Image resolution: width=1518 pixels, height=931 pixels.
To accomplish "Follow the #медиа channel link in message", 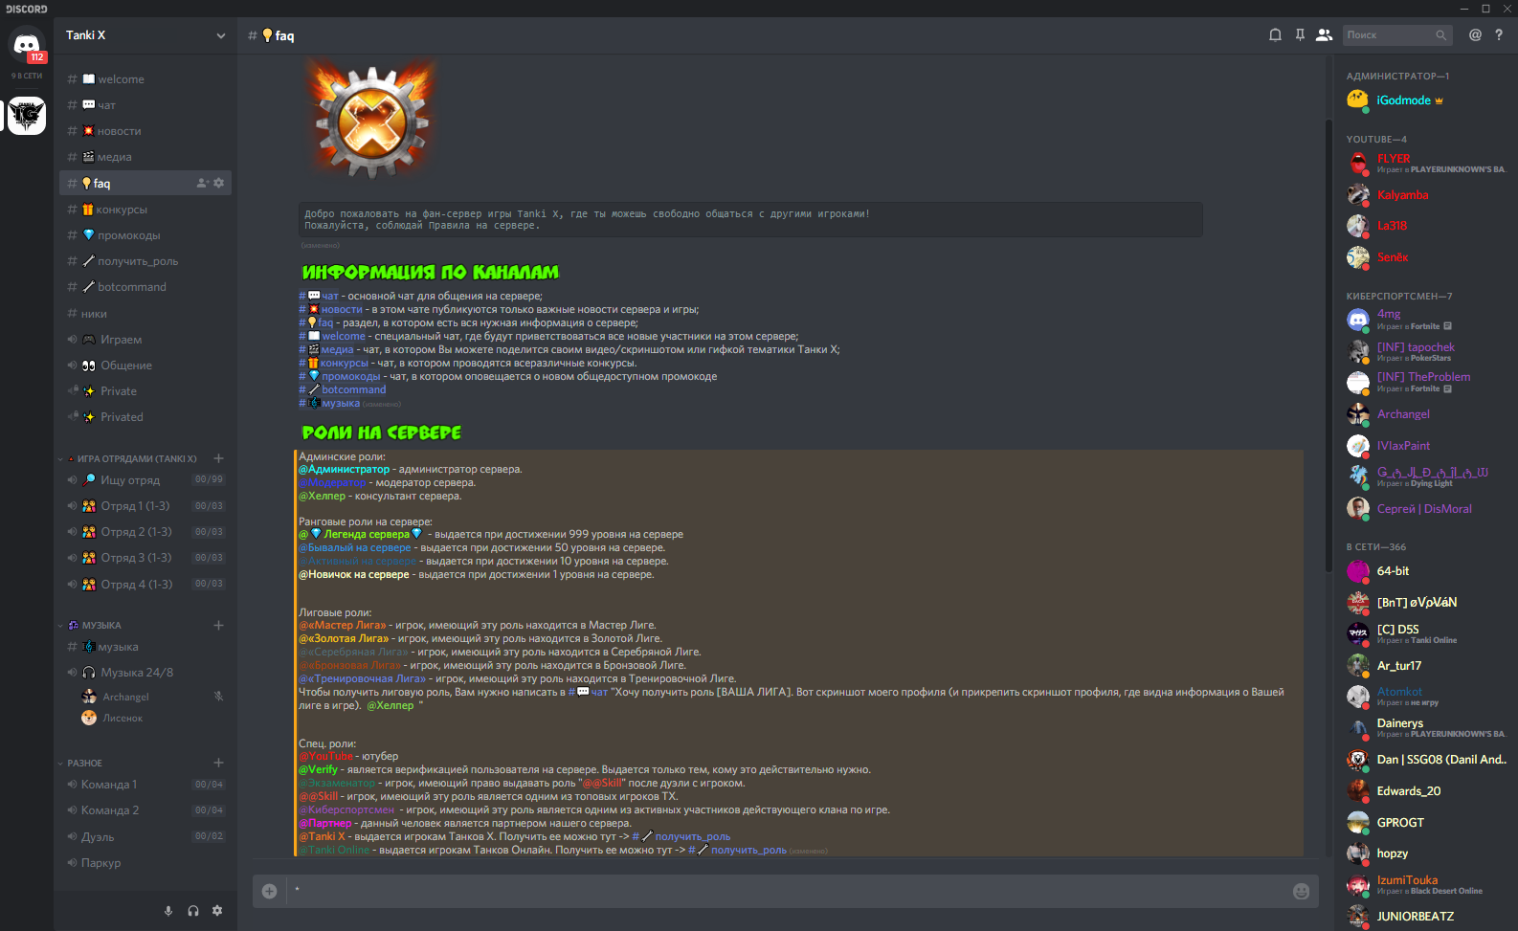I will [326, 350].
